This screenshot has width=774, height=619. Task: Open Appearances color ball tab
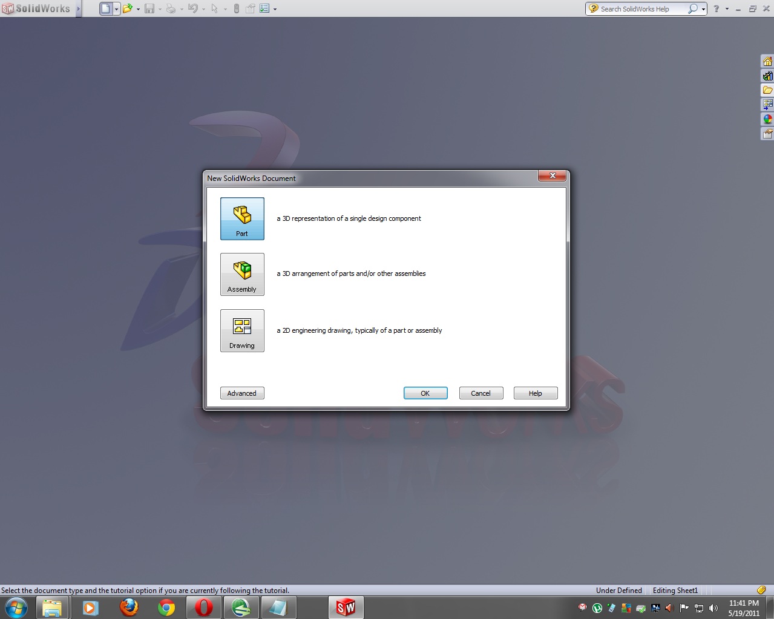point(767,119)
